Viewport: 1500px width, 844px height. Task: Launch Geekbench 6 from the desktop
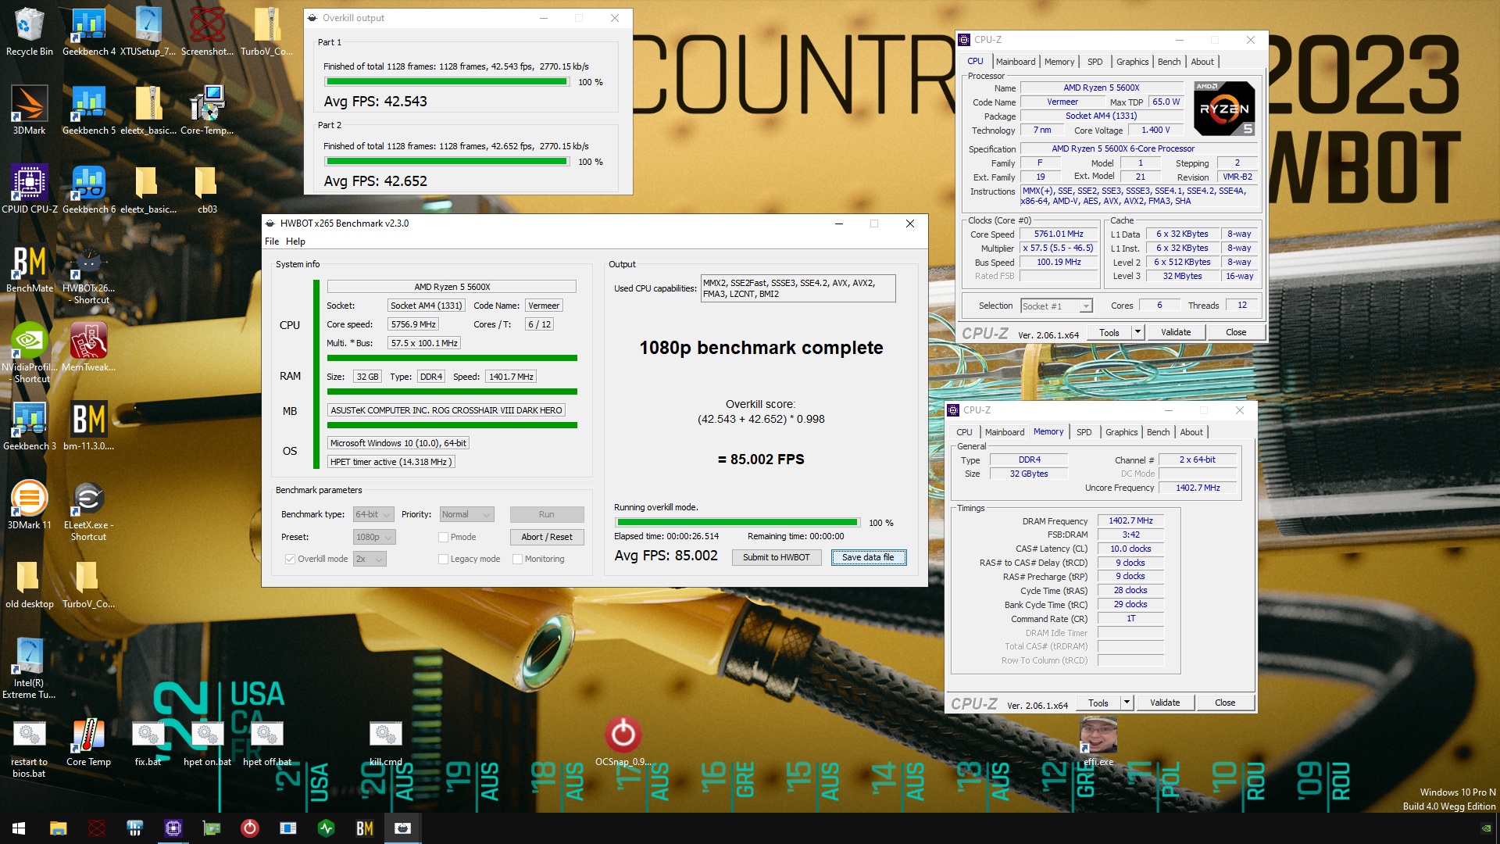pos(88,189)
